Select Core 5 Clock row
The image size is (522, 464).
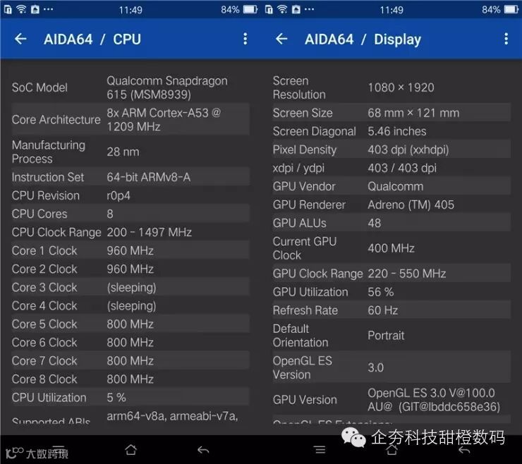point(130,324)
